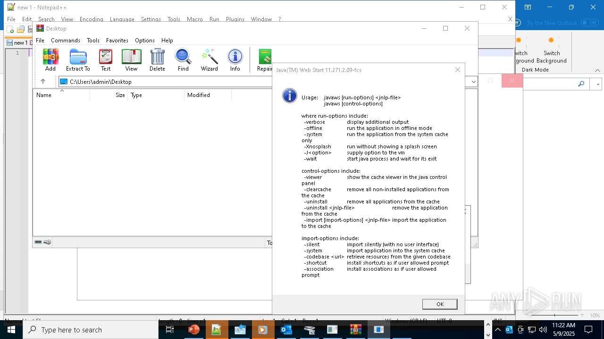Open PowerPoint from the taskbar

point(193,330)
